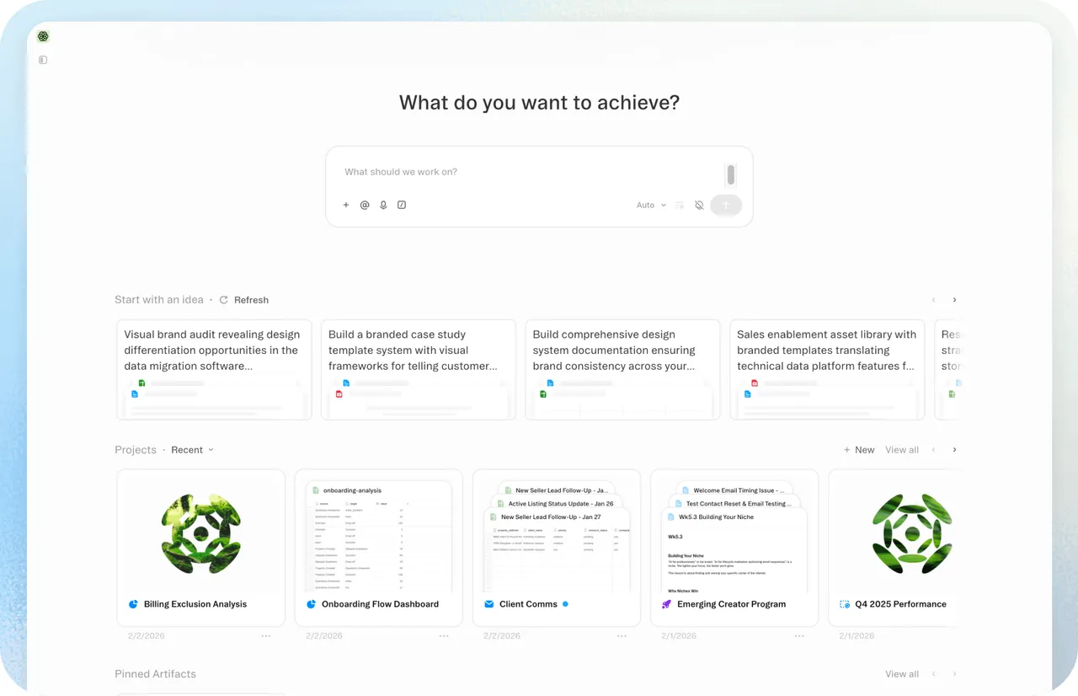Click the 'Start with an idea' heading
This screenshot has height=696, width=1078.
pyautogui.click(x=159, y=300)
